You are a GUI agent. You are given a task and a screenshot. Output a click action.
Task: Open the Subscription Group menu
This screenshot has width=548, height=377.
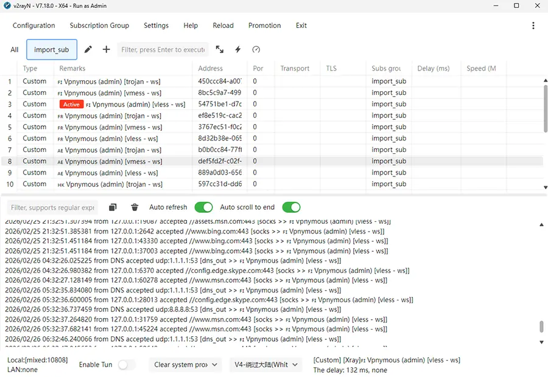tap(99, 26)
